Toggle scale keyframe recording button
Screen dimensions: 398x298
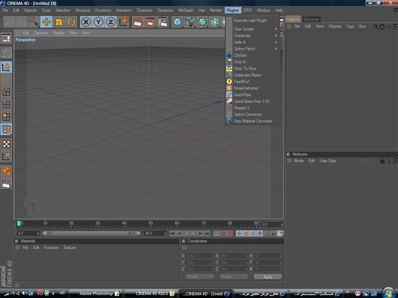click(x=246, y=234)
